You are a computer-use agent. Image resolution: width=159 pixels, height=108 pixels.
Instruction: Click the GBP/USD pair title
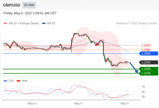tap(12, 5)
